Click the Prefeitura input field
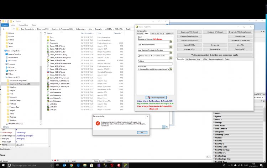 pyautogui.click(x=155, y=64)
